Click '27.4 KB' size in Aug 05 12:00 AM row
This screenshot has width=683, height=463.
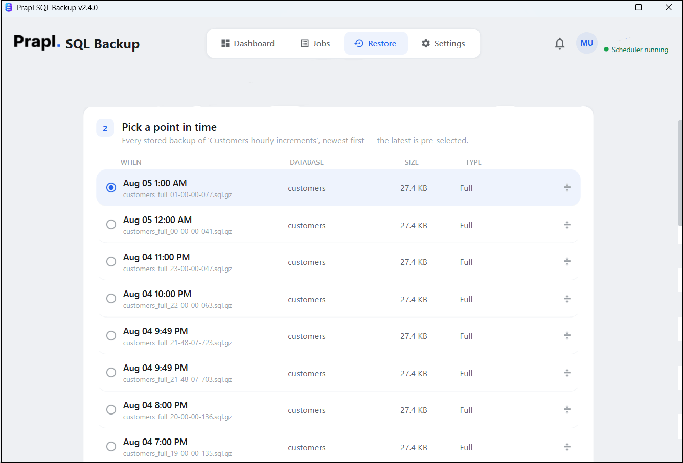[414, 225]
